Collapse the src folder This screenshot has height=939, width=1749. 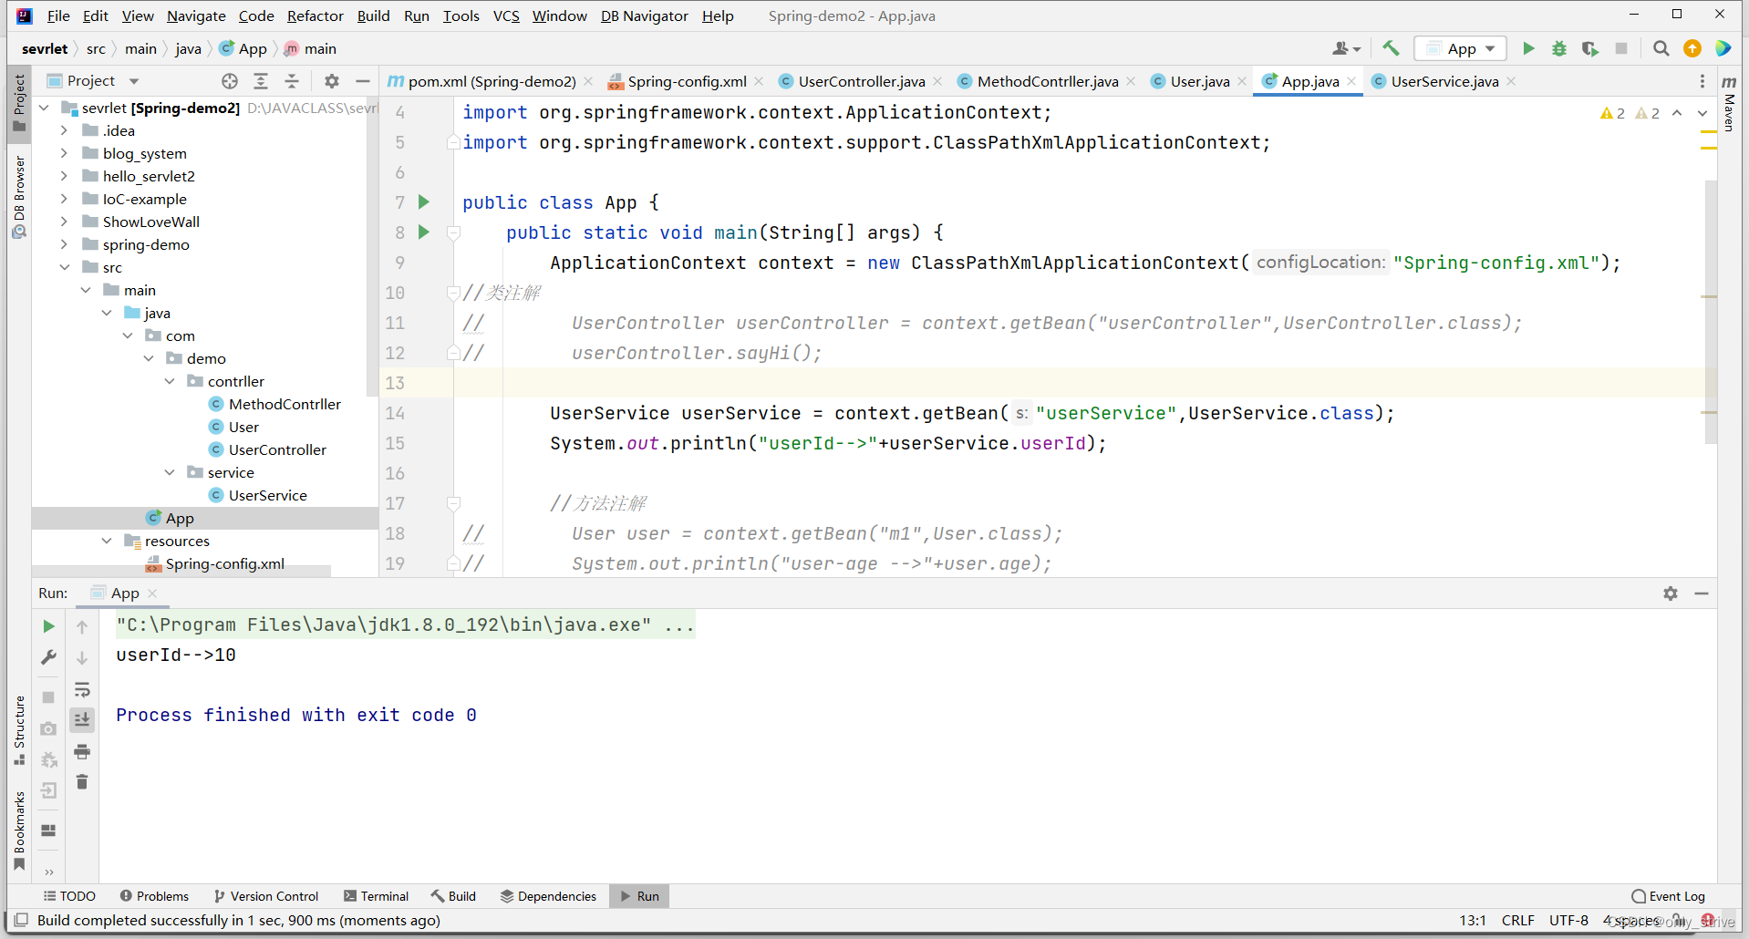coord(64,267)
